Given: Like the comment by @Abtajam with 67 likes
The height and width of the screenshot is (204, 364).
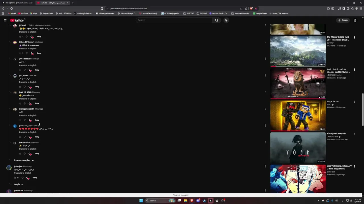Looking at the screenshot, I should click(x=15, y=178).
